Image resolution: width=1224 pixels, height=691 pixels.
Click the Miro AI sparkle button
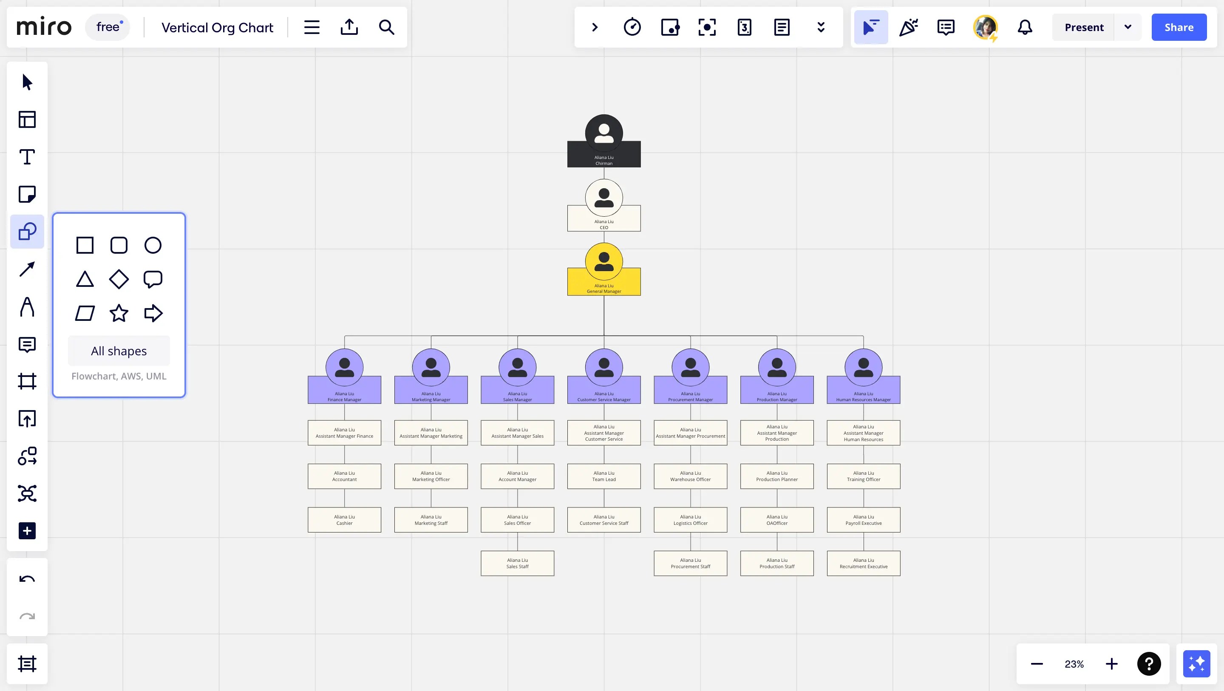[x=1196, y=663]
